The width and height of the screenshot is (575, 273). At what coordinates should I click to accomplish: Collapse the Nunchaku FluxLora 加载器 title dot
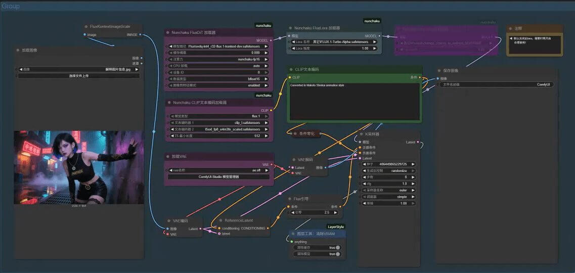coord(290,28)
